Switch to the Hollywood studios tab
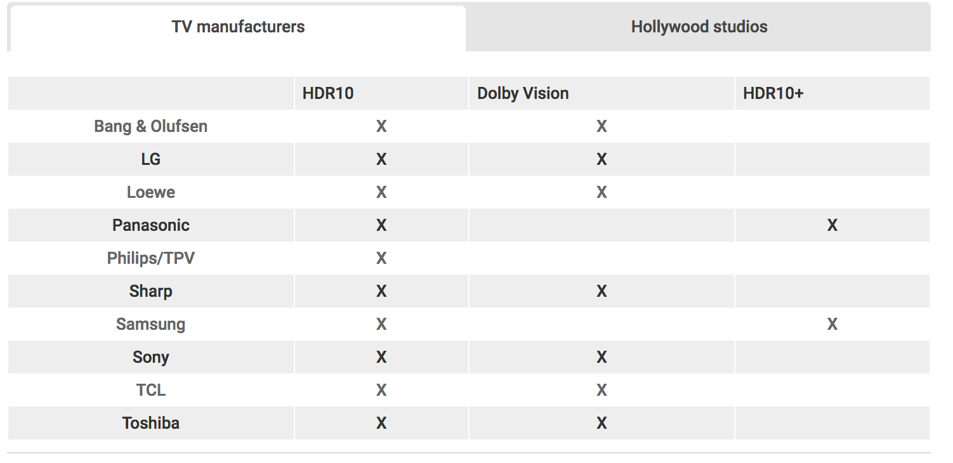This screenshot has height=463, width=953. pyautogui.click(x=699, y=27)
